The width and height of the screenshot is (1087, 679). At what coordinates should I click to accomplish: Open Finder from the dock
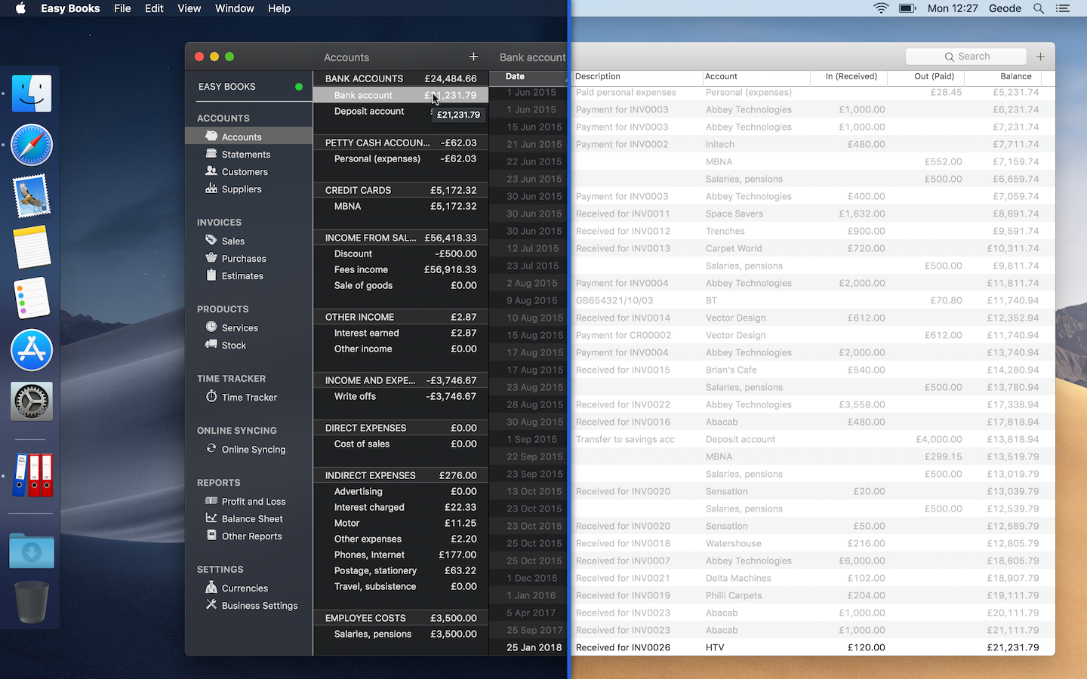coord(32,94)
